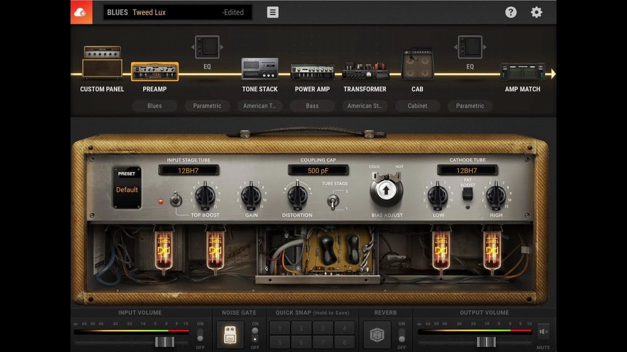Select Quick Snap slot 4
The width and height of the screenshot is (627, 352).
344,328
